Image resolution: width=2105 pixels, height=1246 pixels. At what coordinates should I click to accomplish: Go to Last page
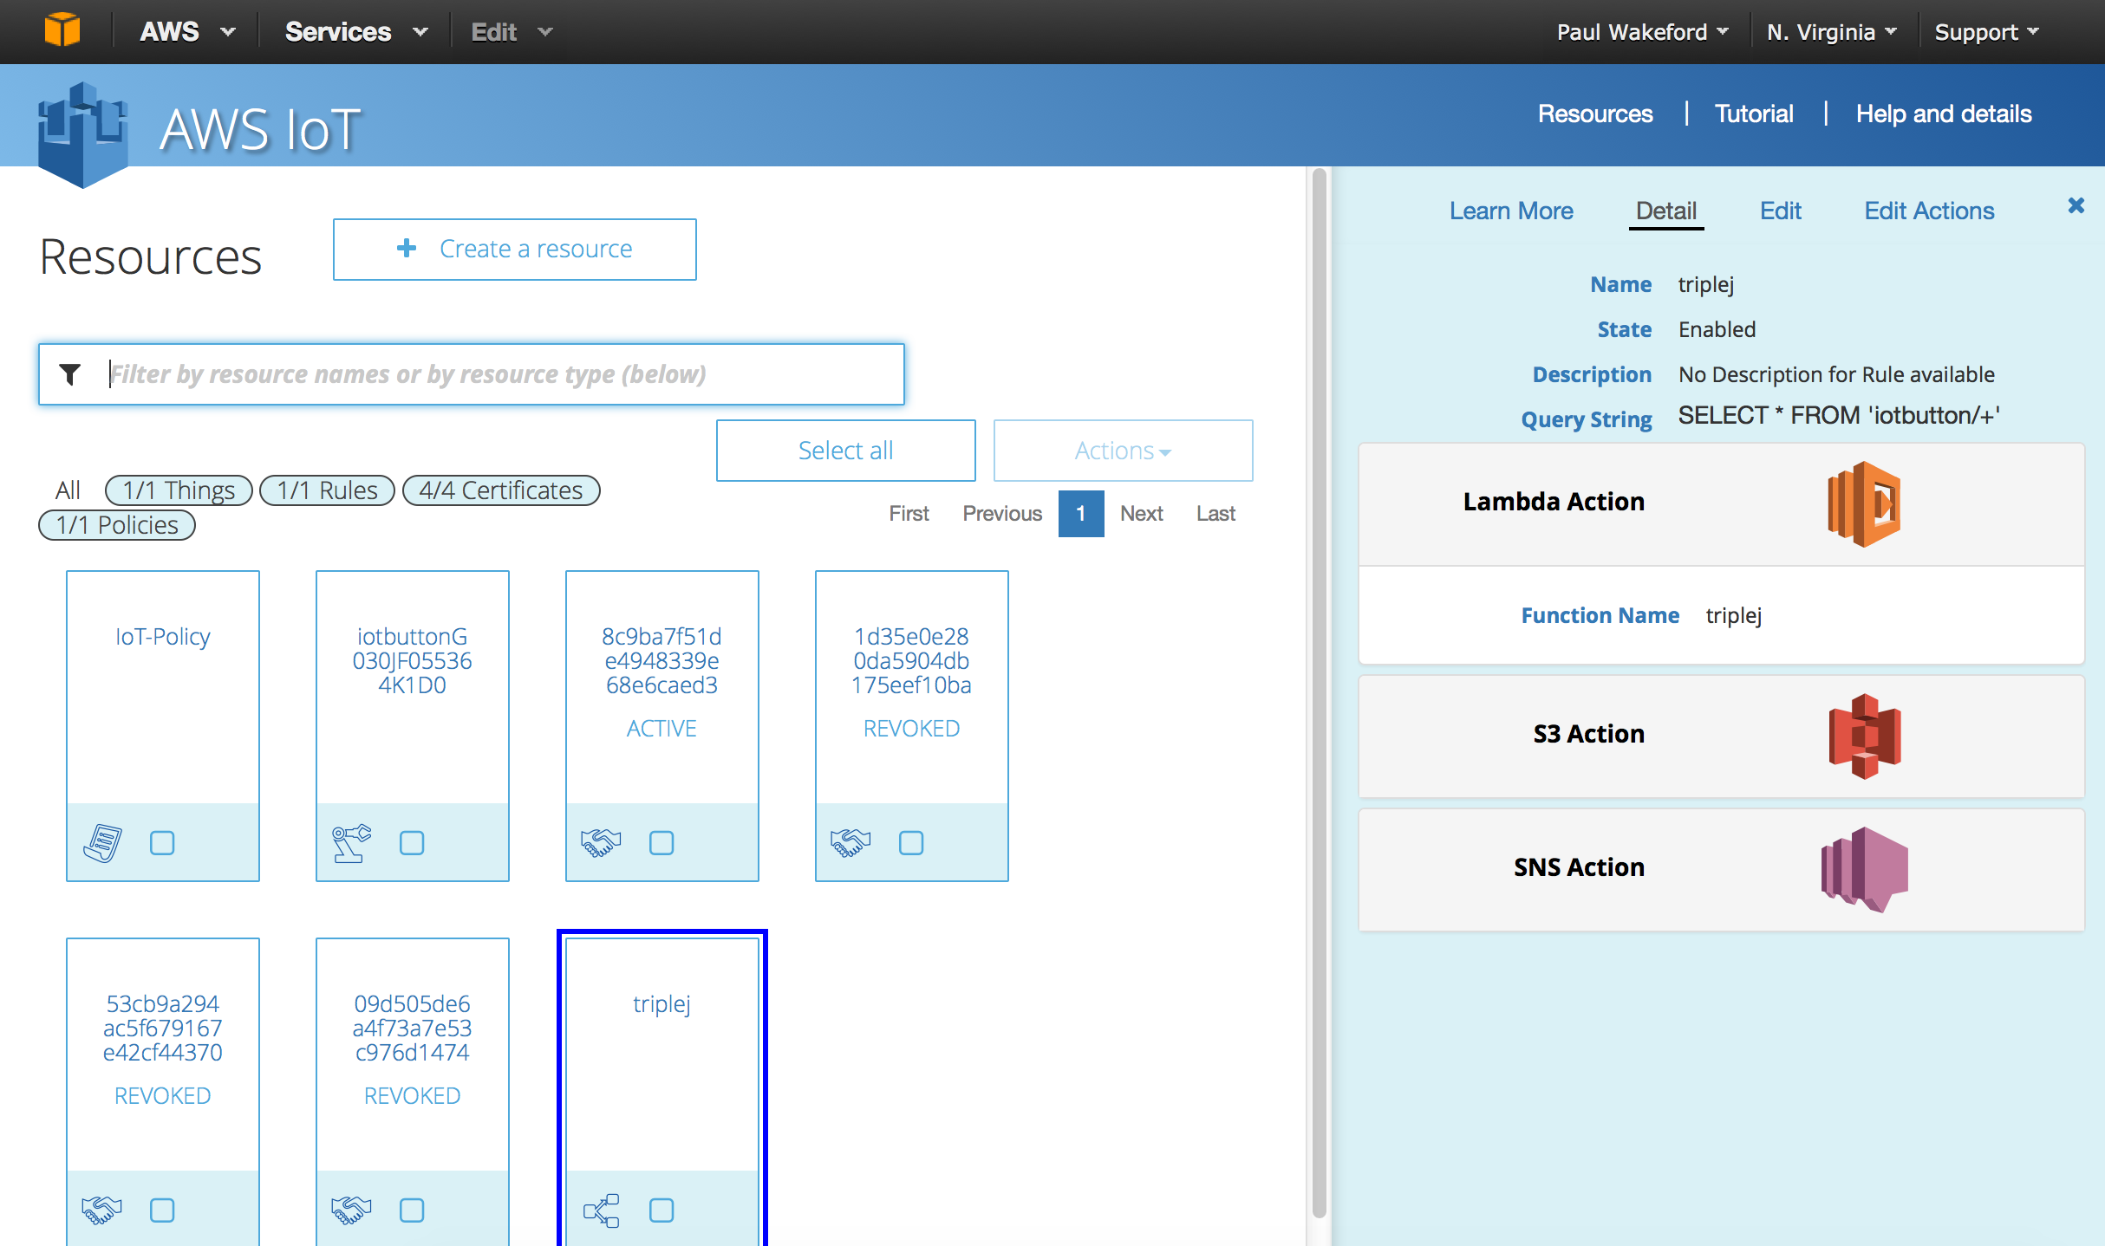pyautogui.click(x=1215, y=514)
